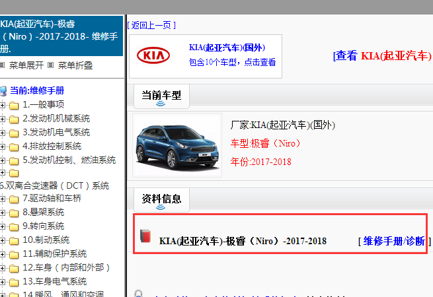Viewport: 433px width, 297px height.
Task: Click the 车型:极睿(Niro) text
Action: point(265,143)
